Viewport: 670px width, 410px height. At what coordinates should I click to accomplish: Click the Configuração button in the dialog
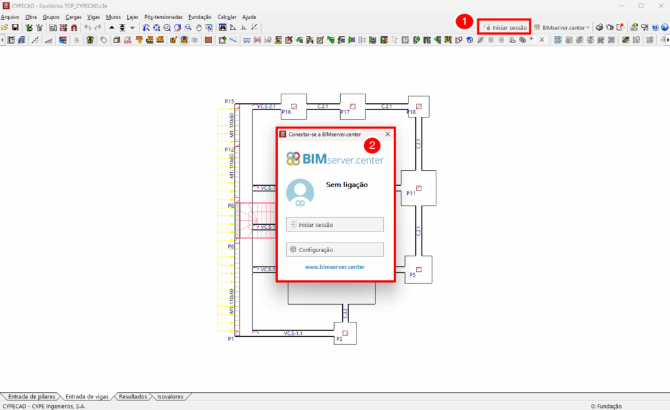[x=335, y=249]
